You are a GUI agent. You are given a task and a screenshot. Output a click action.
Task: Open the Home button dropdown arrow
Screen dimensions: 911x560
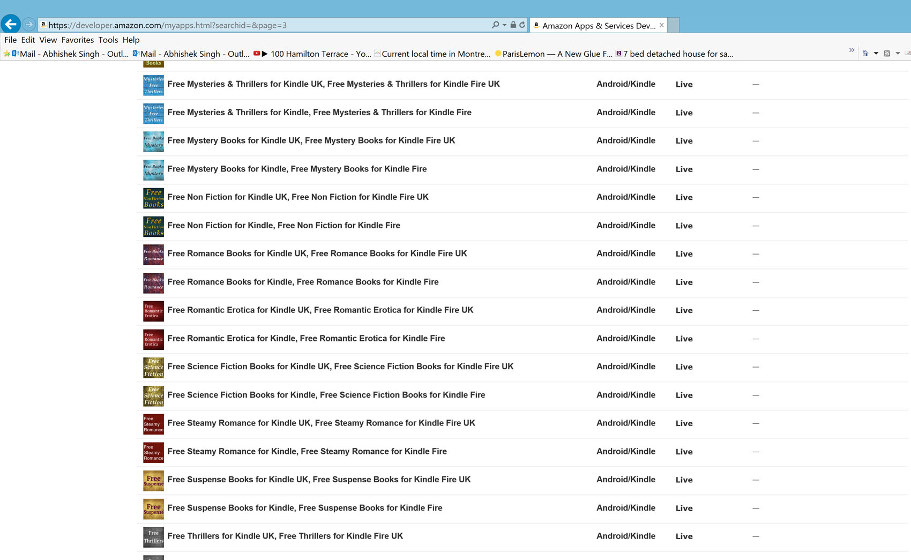[x=876, y=53]
